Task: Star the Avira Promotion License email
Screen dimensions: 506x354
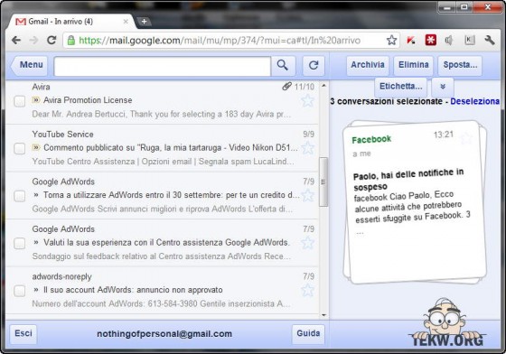Action: 307,100
